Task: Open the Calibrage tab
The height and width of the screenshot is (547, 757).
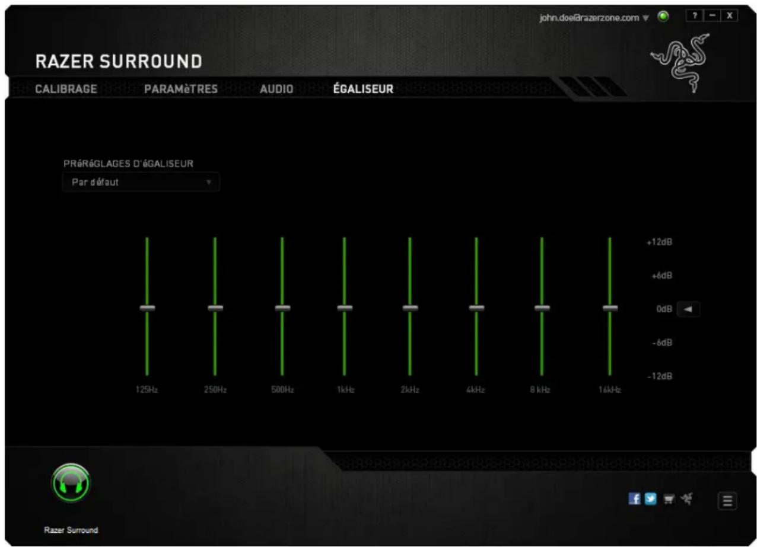Action: click(66, 89)
